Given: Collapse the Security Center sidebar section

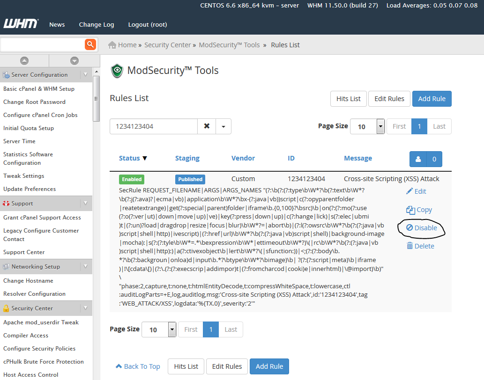Looking at the screenshot, I should (x=85, y=308).
